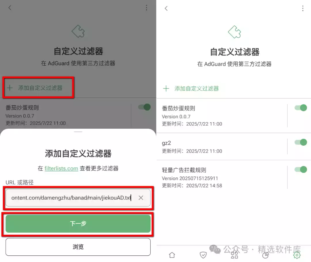Open the apps management tab icon
Image resolution: width=311 pixels, height=262 pixels.
click(x=234, y=255)
